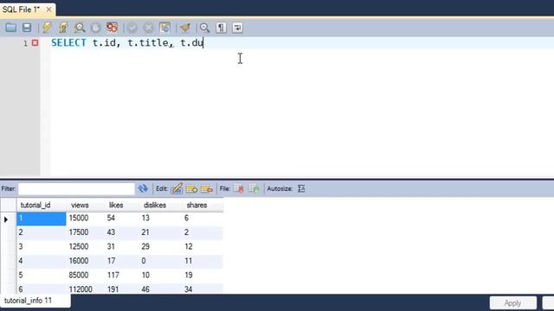Click the Apply button
The image size is (554, 311).
pos(512,303)
